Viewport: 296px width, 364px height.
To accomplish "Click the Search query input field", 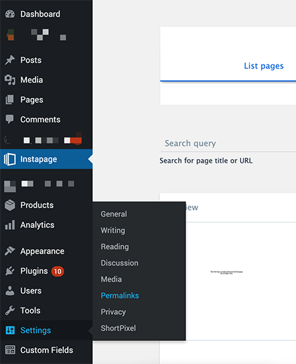I will 228,143.
